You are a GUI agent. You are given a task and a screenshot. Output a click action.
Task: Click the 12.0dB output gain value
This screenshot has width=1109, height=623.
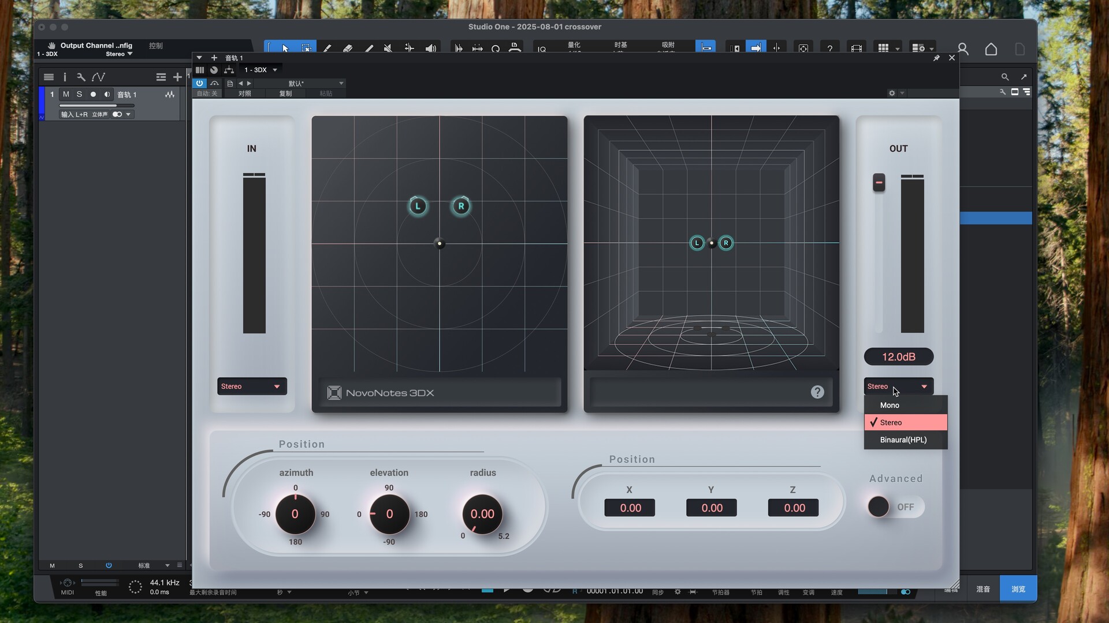pos(899,356)
